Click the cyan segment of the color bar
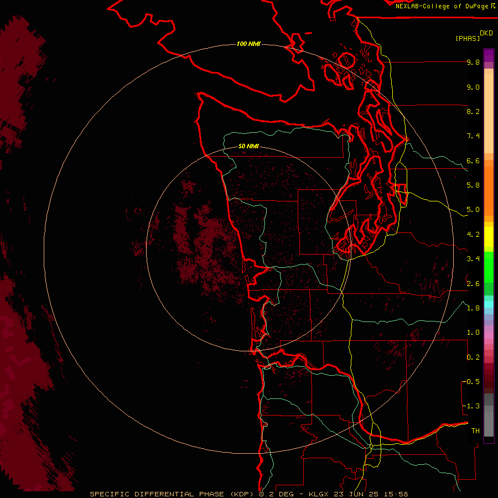The height and width of the screenshot is (498, 498). pyautogui.click(x=489, y=304)
